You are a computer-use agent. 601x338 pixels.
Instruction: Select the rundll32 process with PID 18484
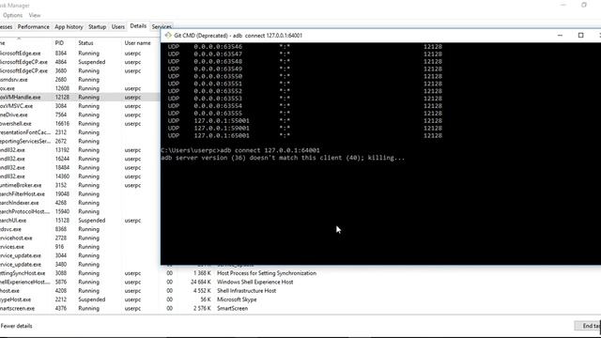point(79,168)
